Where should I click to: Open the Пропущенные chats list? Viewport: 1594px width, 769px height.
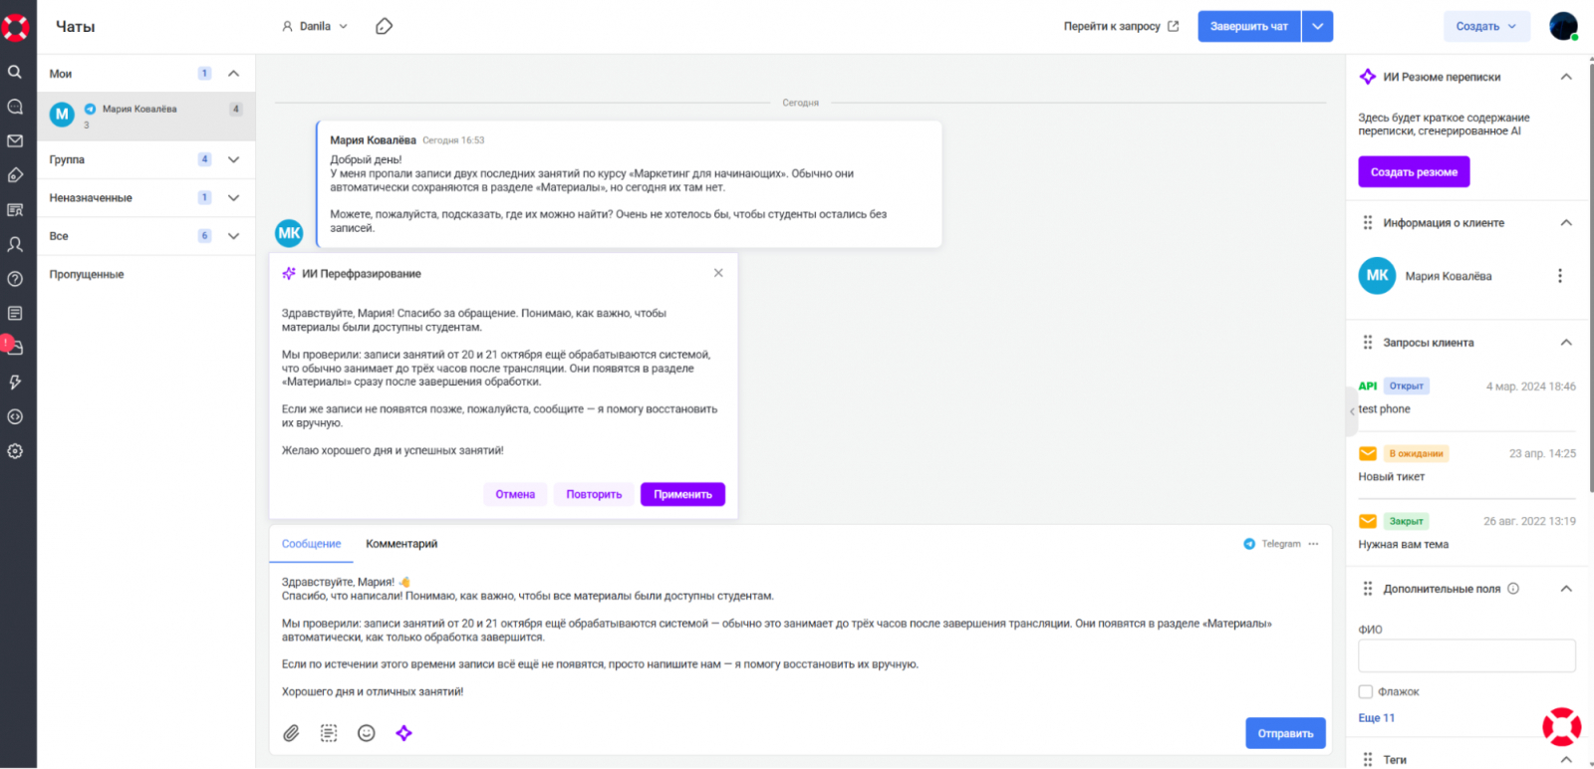(87, 275)
